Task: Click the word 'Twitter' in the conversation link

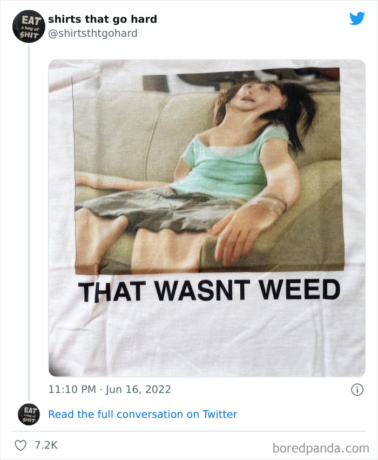Action: tap(220, 414)
